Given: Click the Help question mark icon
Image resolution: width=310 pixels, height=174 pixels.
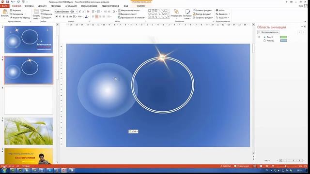Looking at the screenshot, I should pos(286,2).
